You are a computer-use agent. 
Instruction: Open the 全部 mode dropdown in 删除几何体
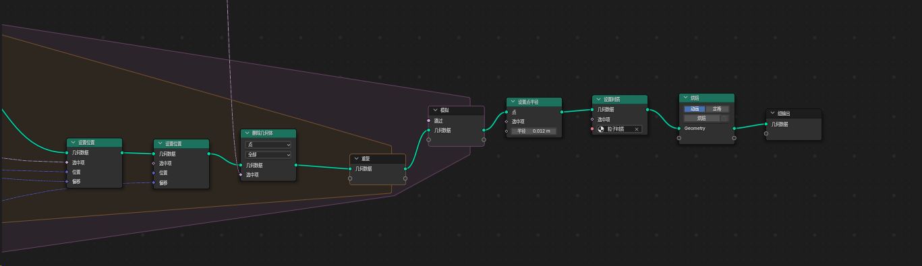click(268, 155)
